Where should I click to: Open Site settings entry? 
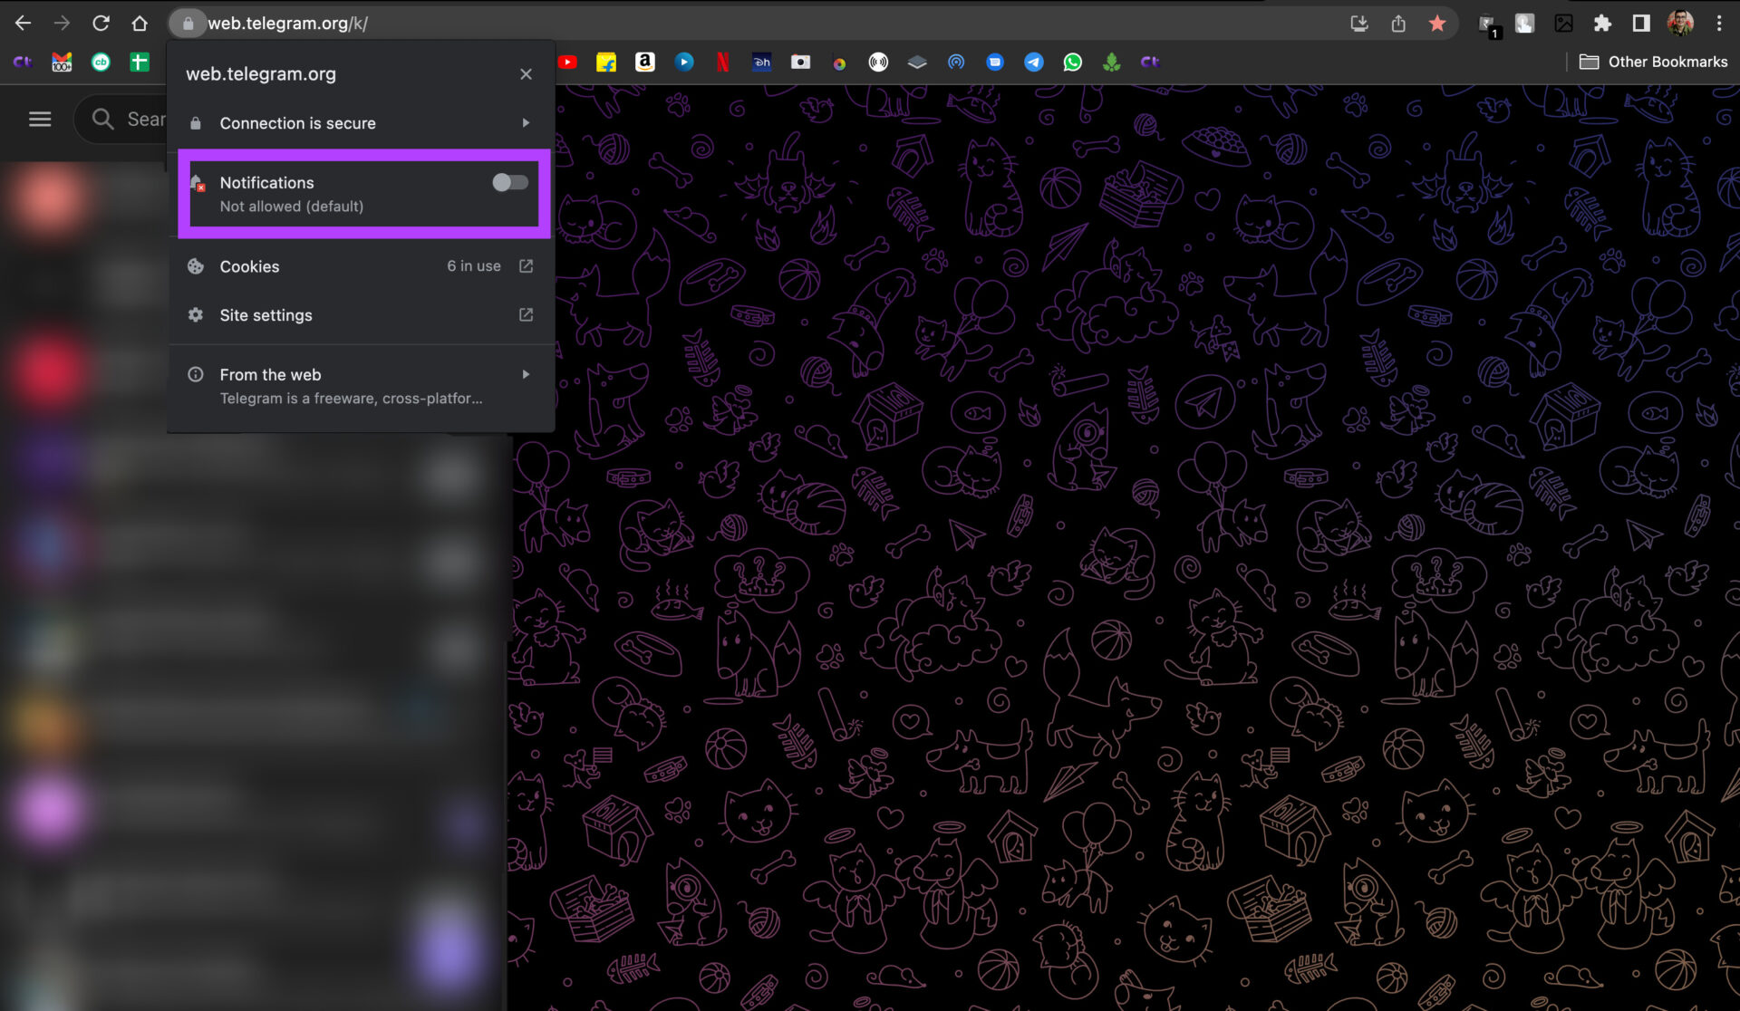(x=266, y=315)
